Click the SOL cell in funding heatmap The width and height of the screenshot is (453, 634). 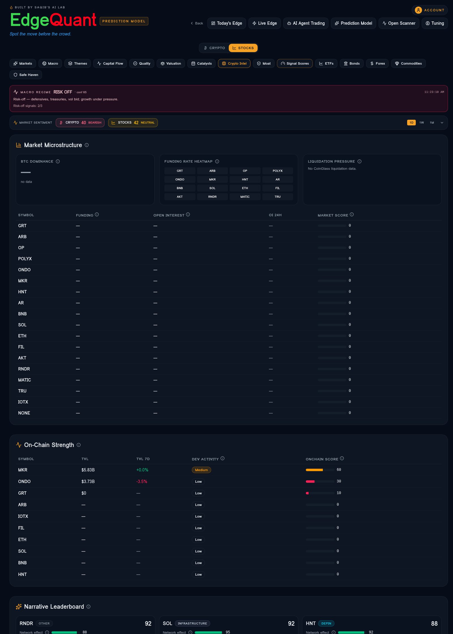tap(212, 188)
